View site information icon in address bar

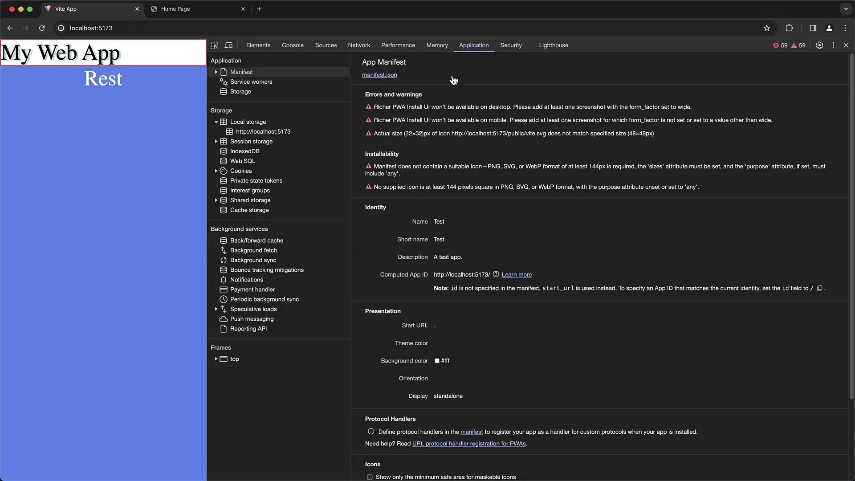tap(61, 28)
